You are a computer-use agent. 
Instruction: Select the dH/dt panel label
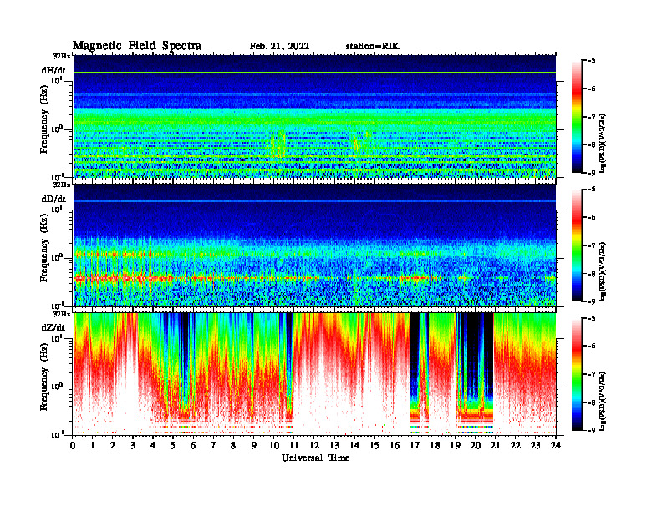coord(53,70)
